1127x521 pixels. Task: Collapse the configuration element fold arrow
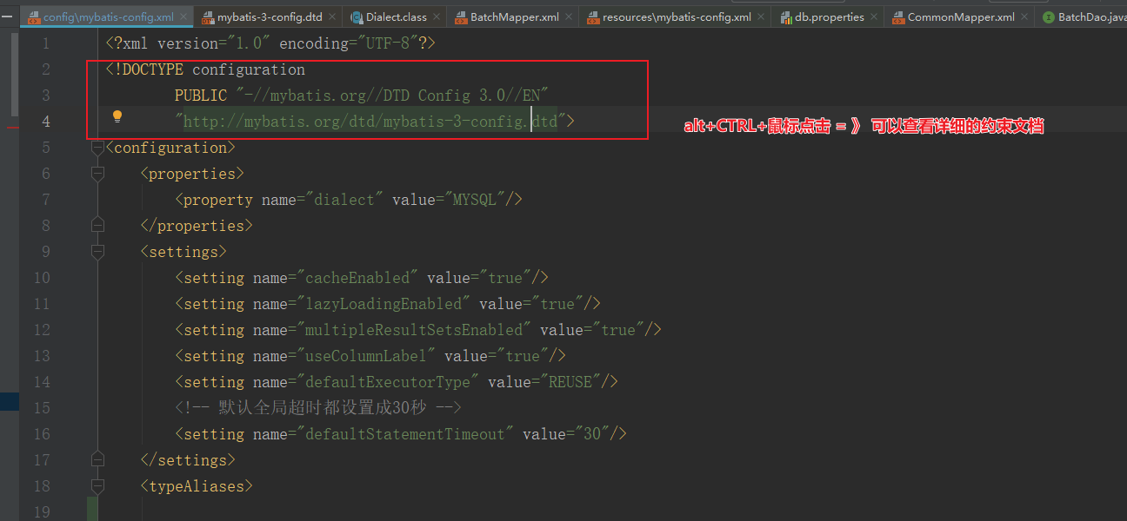click(x=97, y=147)
